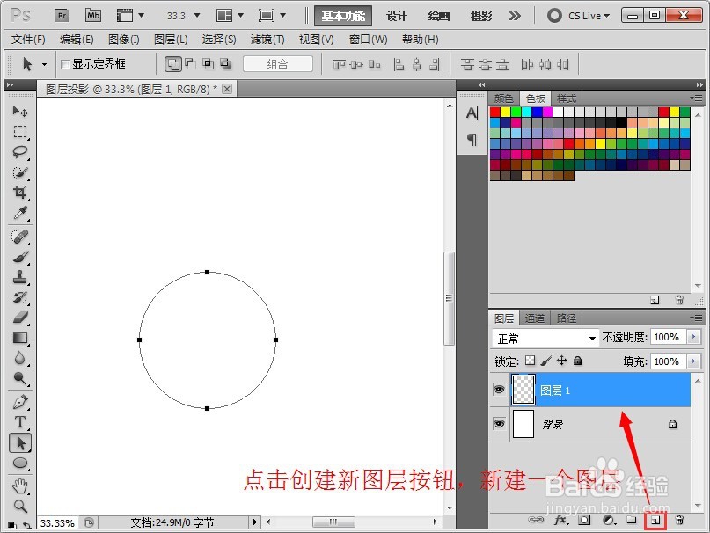Select the History Brush tool
This screenshot has height=533, width=710.
click(20, 297)
